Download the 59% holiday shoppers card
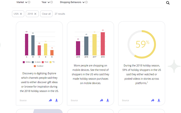The width and height of the screenshot is (181, 113). click(x=159, y=100)
